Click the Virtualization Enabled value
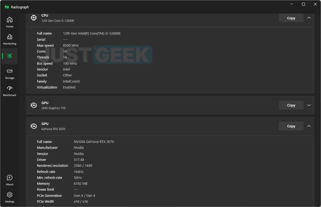 point(69,87)
